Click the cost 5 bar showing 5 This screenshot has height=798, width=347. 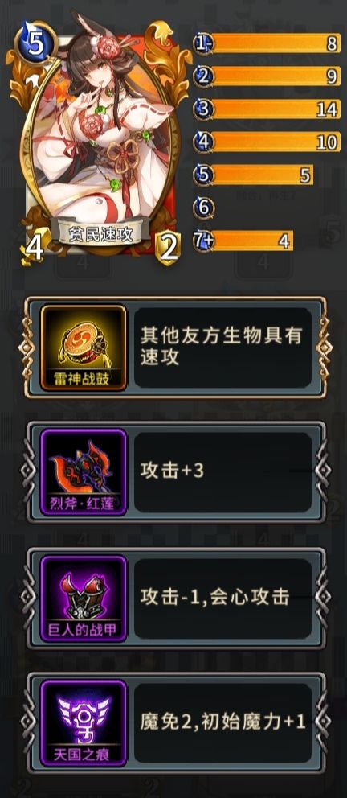262,175
